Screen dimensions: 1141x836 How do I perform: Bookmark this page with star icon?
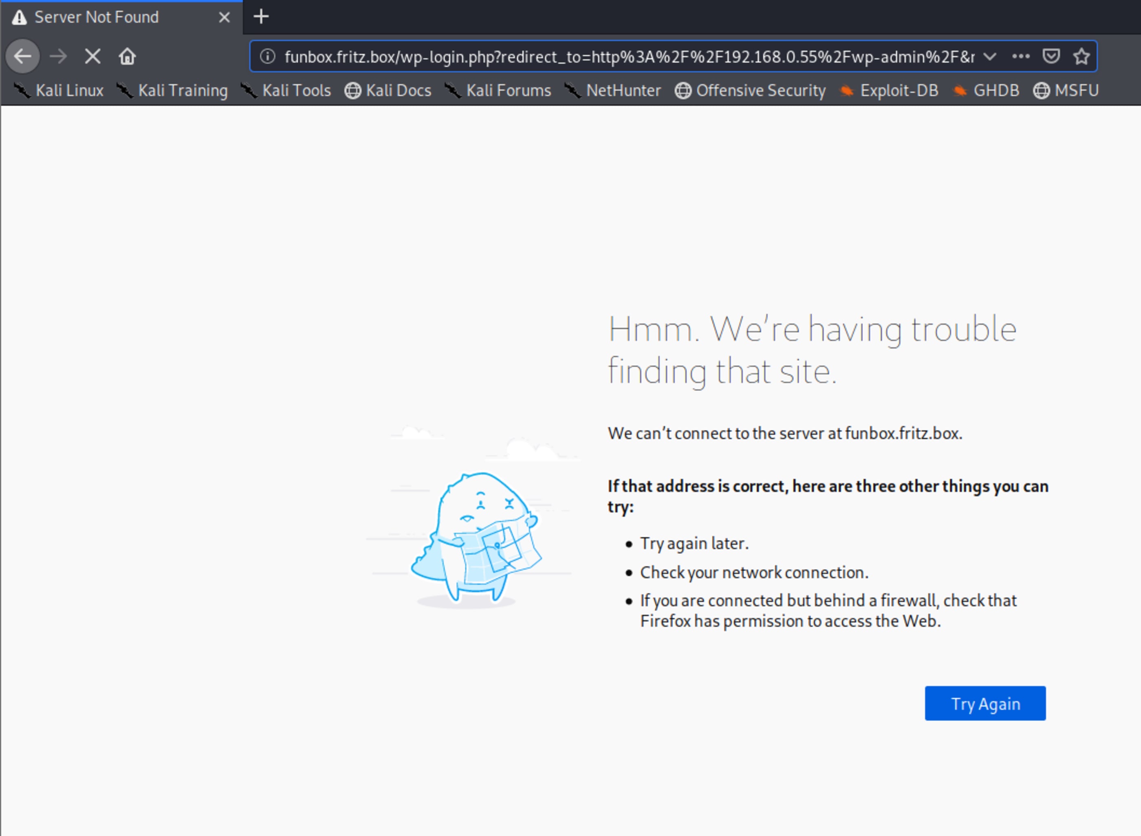coord(1081,56)
